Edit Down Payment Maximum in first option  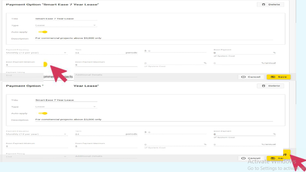coord(106,65)
